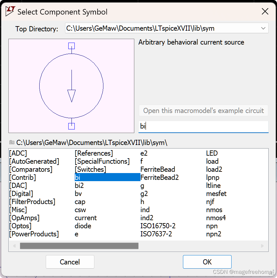Open the [ADC] folder

18,153
